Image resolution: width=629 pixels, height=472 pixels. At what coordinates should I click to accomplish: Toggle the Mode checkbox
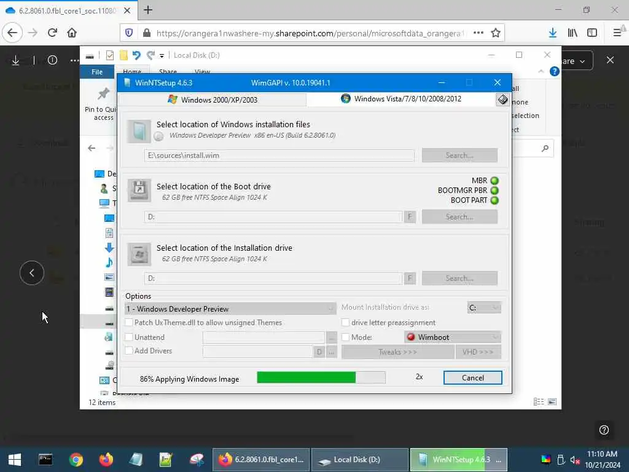coord(345,337)
